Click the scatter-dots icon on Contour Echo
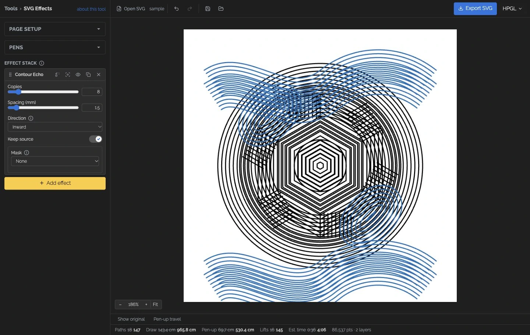The image size is (530, 335). point(57,75)
